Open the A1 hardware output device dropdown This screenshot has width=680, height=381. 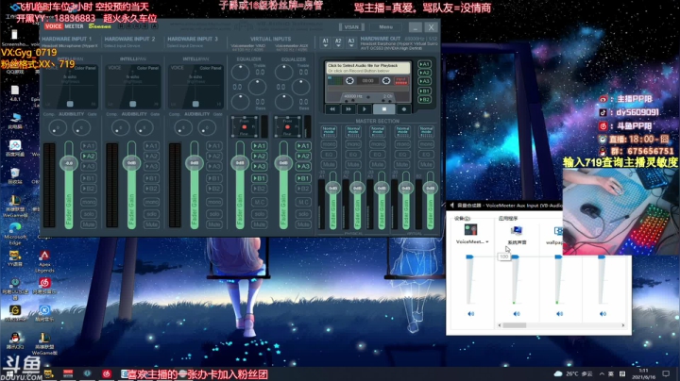(325, 42)
